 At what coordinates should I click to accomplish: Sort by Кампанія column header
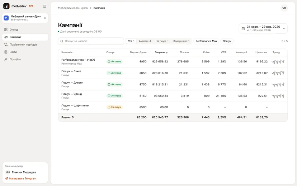point(67,52)
